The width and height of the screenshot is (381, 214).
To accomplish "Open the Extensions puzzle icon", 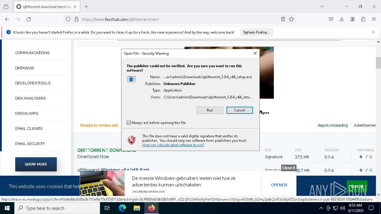I will [363, 19].
